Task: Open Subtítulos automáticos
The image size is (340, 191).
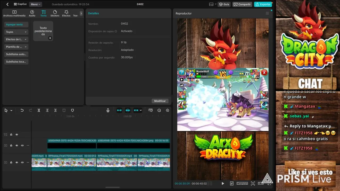Action: 16,54
